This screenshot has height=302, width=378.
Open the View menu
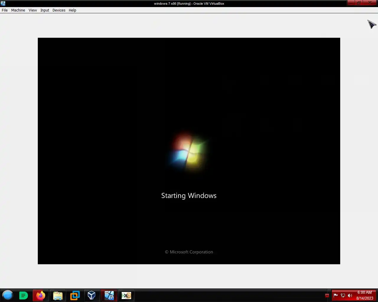(33, 10)
